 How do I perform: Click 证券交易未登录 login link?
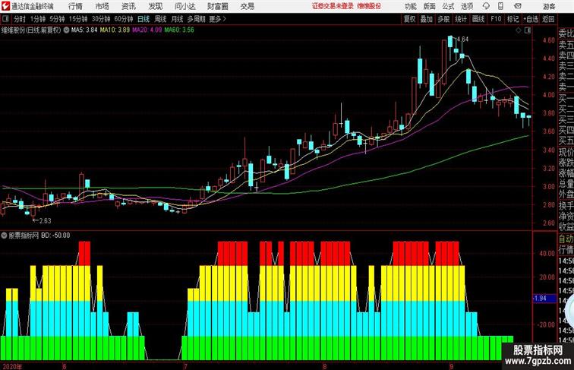tap(333, 6)
